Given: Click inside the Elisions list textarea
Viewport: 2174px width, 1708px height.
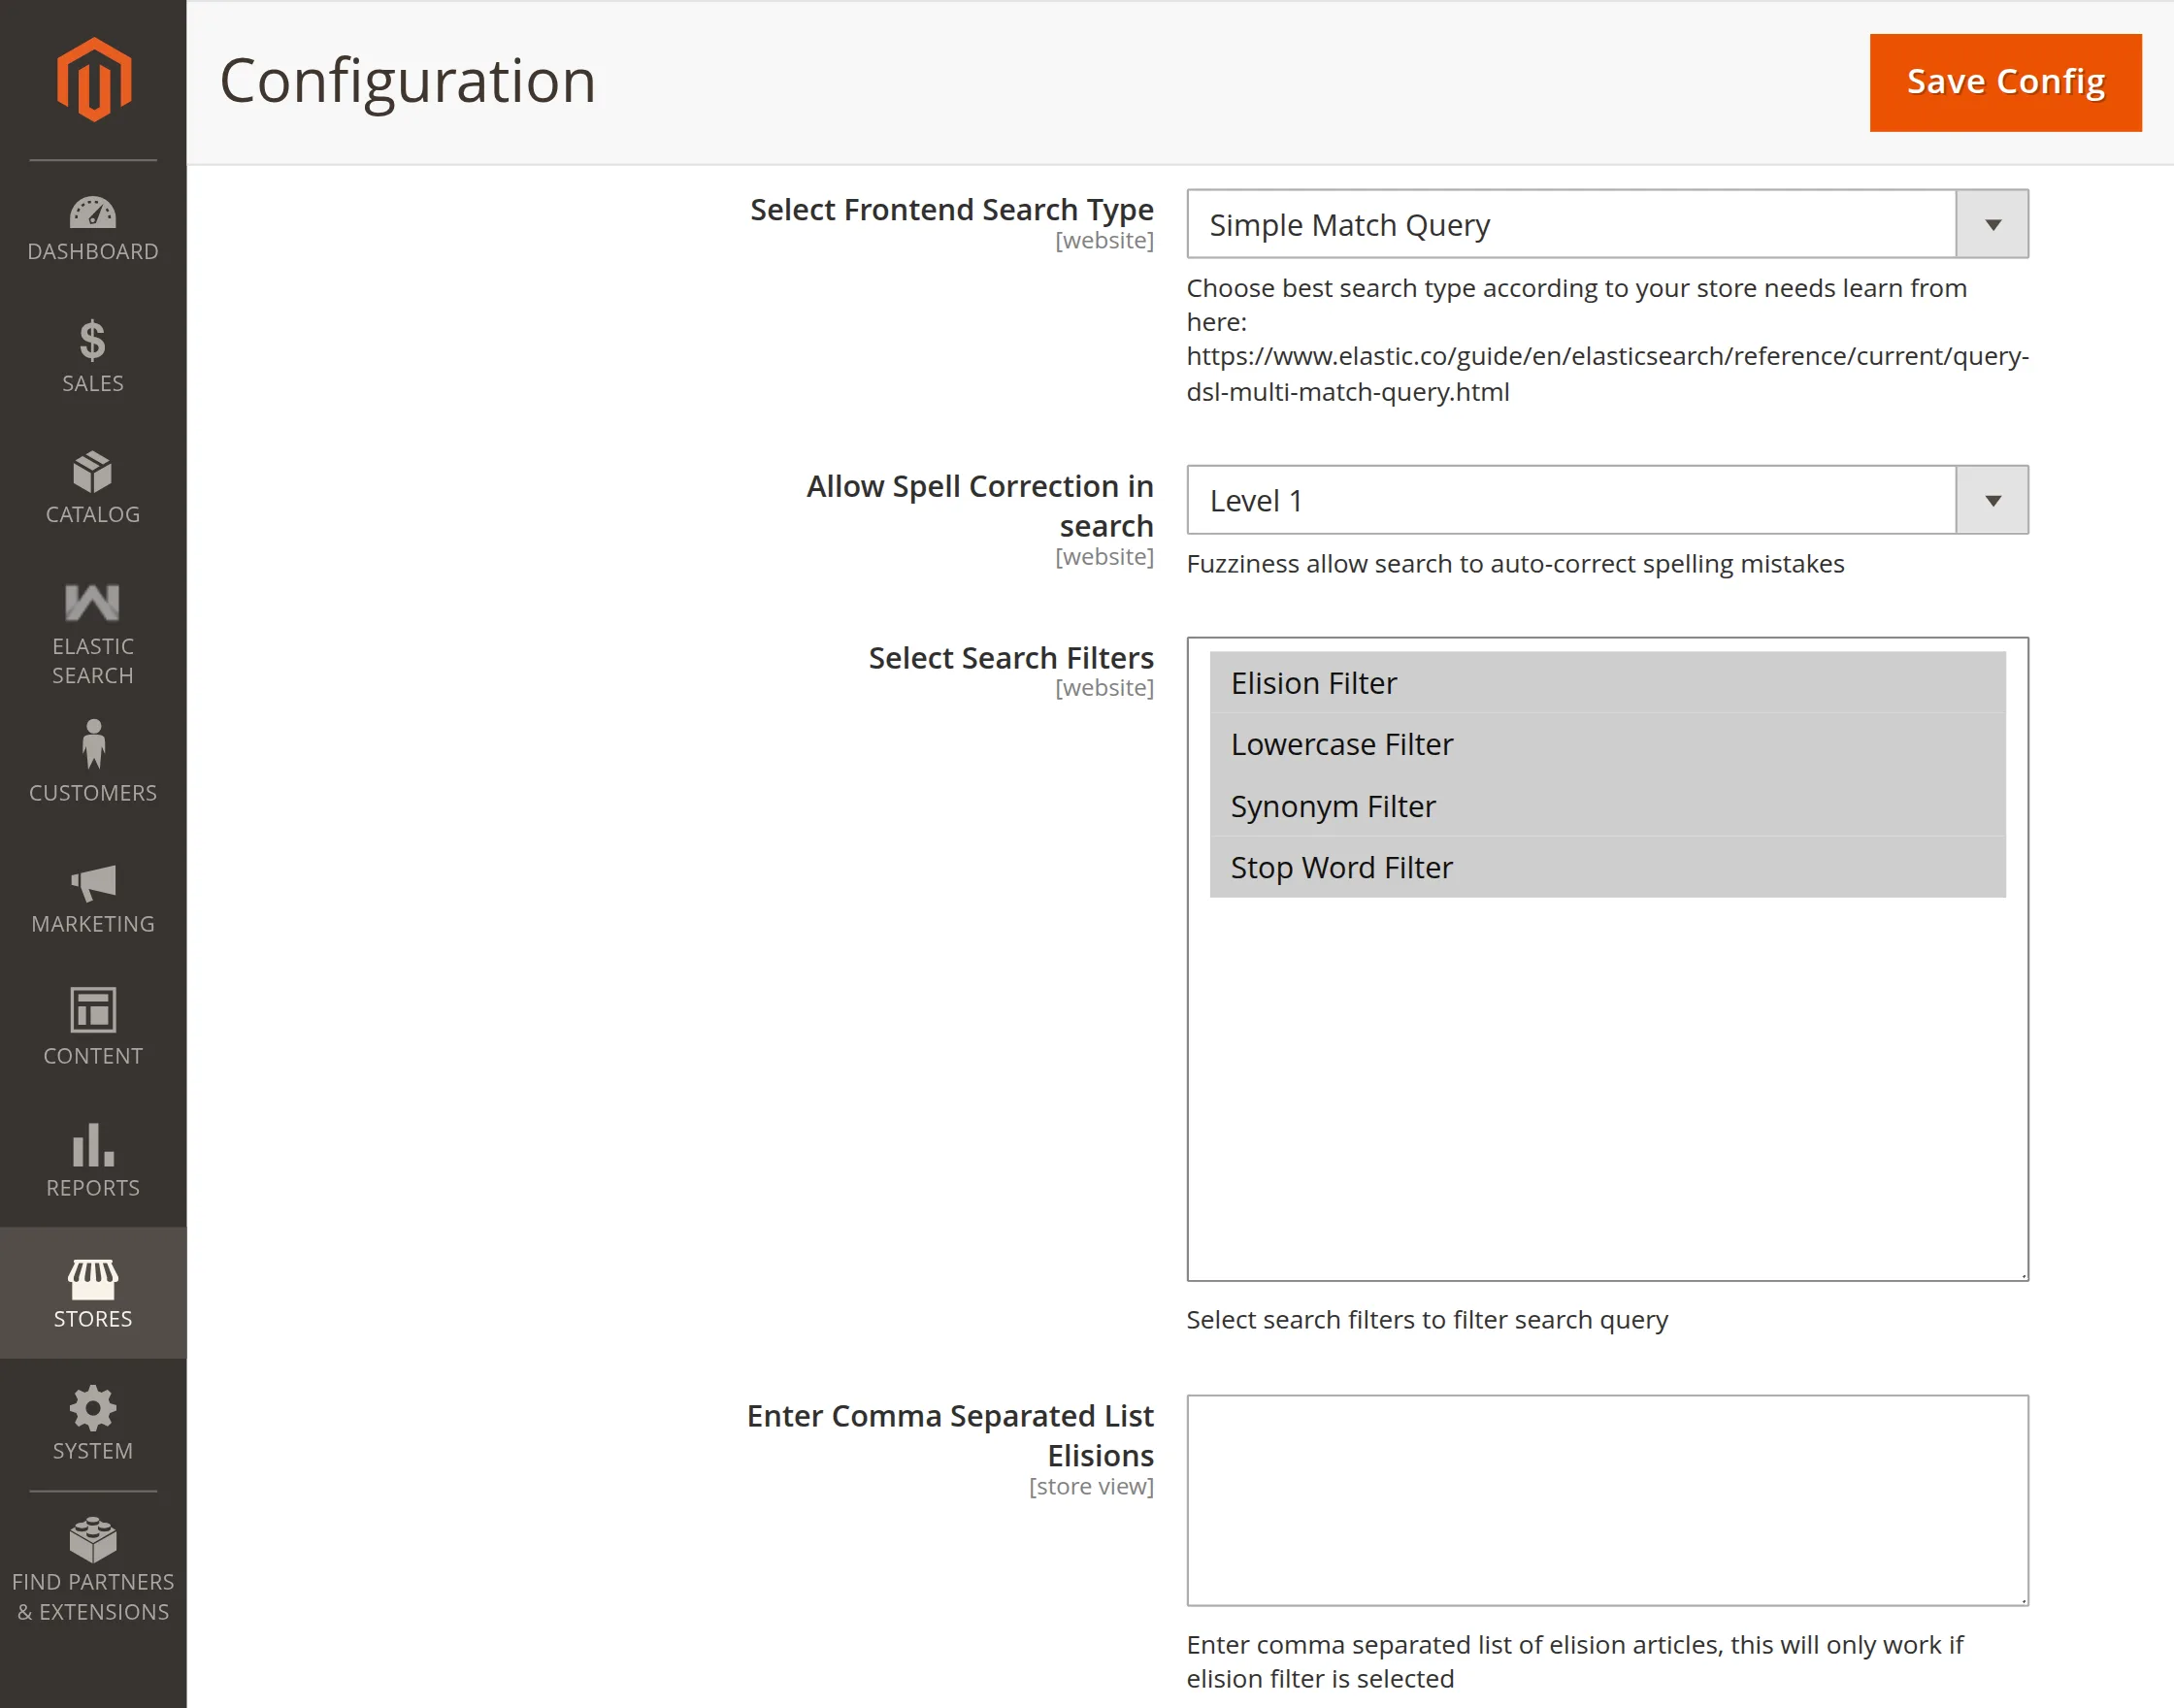Looking at the screenshot, I should pyautogui.click(x=1607, y=1500).
